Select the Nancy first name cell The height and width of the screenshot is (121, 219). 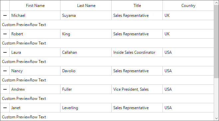click(x=35, y=71)
